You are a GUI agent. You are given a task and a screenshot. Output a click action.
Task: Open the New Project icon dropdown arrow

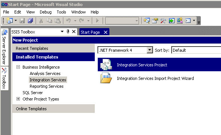(x=16, y=21)
